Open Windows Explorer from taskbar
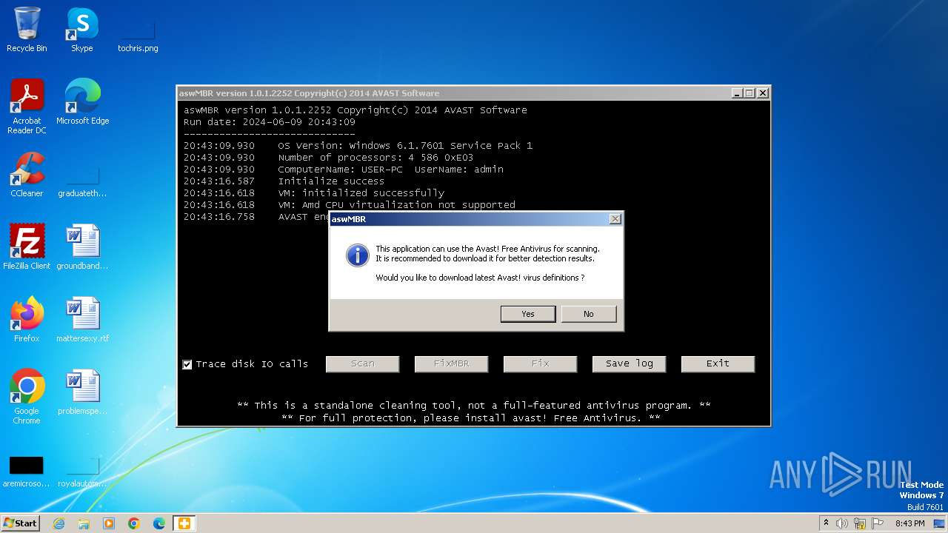This screenshot has height=533, width=948. click(x=84, y=523)
